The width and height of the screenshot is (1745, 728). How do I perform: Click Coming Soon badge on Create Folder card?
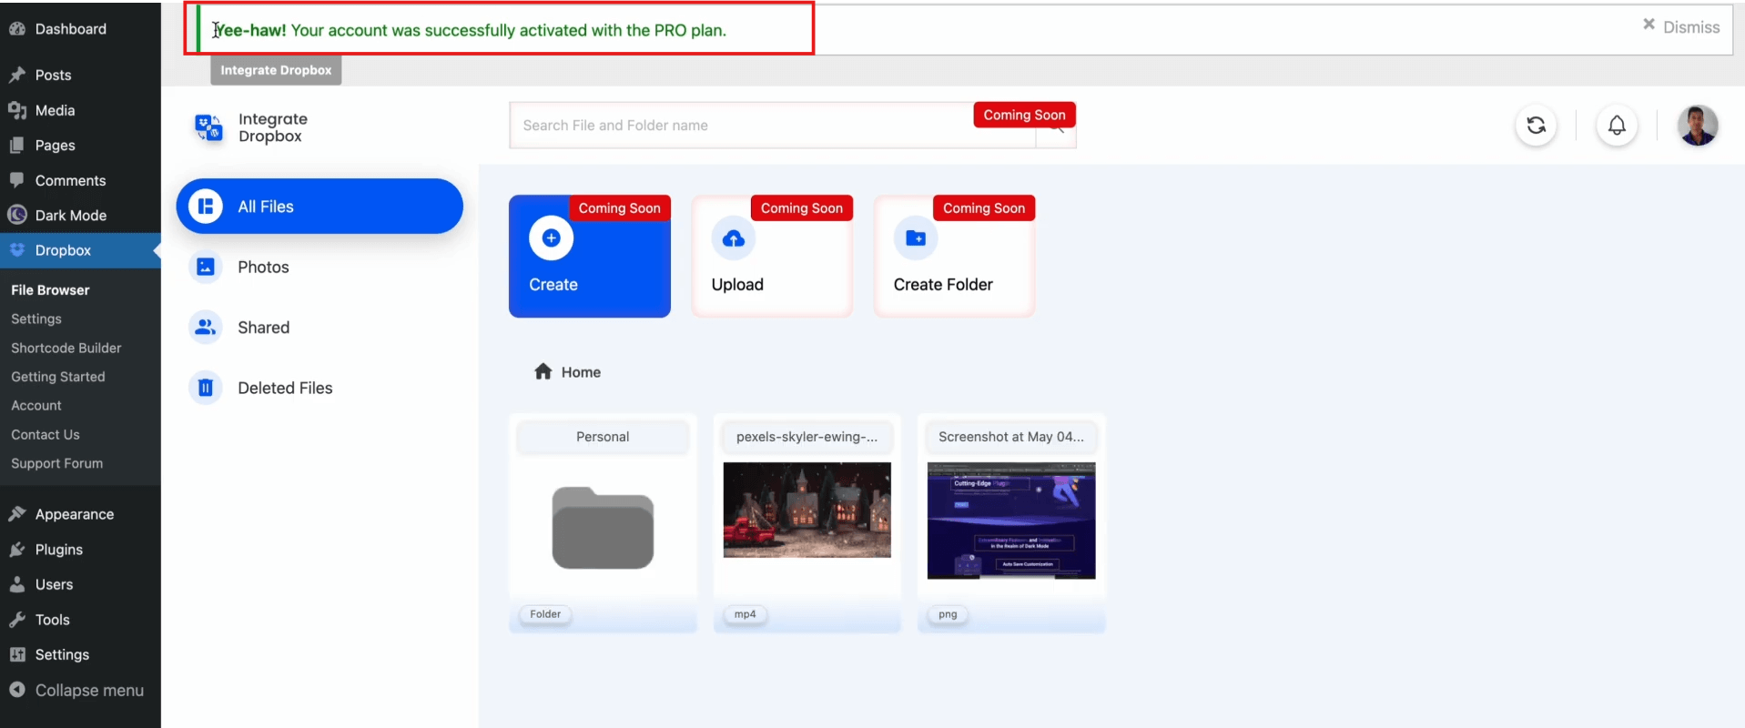984,208
